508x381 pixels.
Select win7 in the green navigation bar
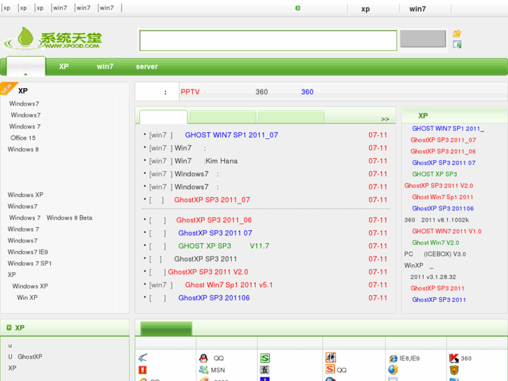(105, 66)
